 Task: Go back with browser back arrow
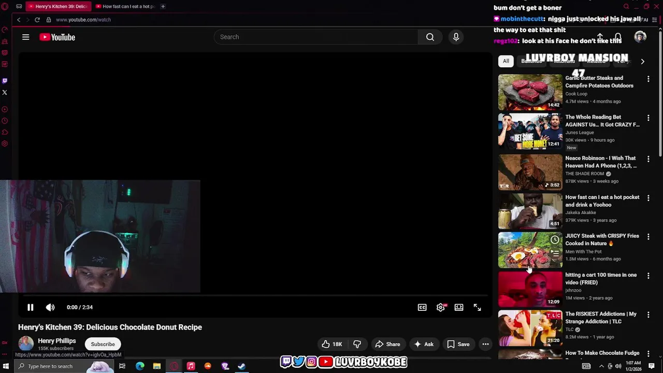pos(19,20)
